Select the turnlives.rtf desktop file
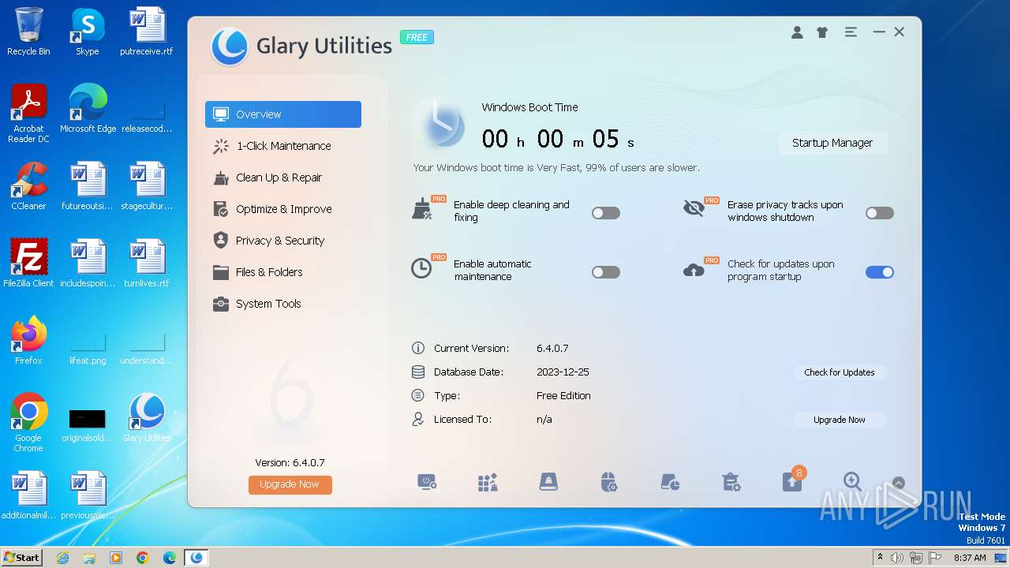This screenshot has width=1010, height=568. point(147,263)
